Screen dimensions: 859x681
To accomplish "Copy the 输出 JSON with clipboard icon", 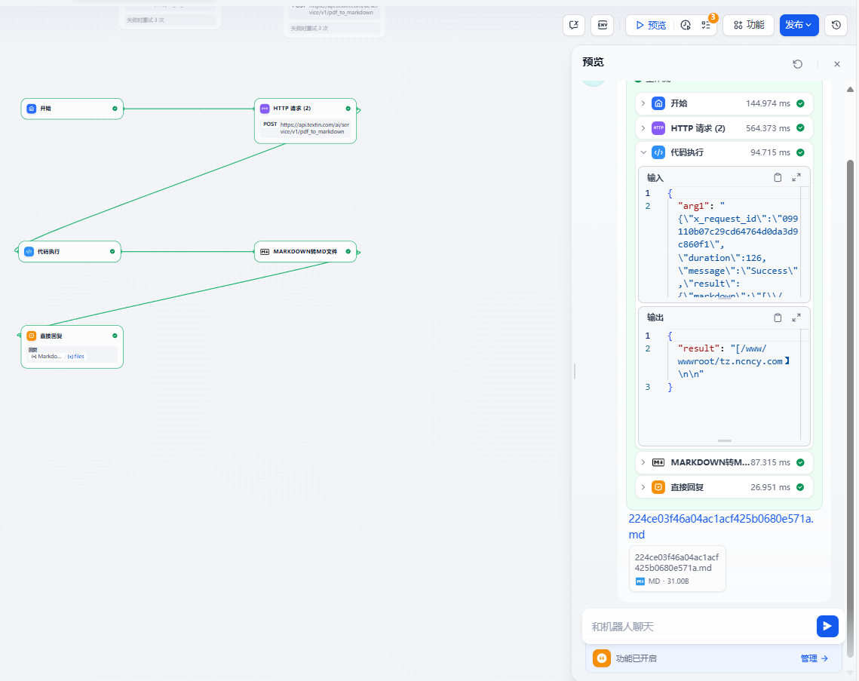I will [x=778, y=318].
